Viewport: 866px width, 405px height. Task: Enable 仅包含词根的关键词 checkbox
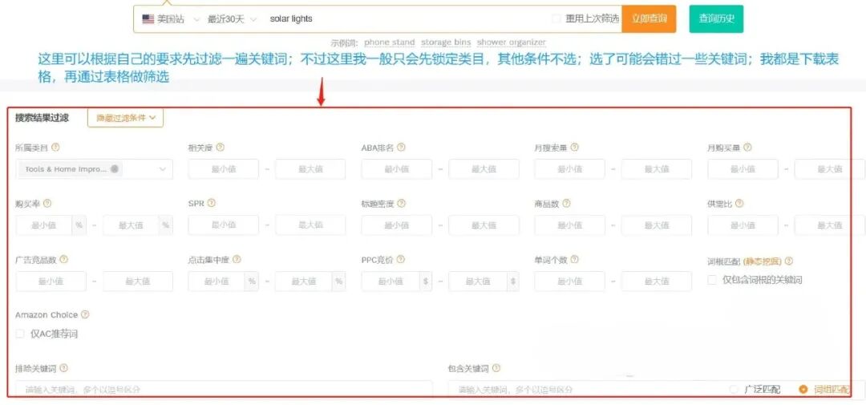click(712, 280)
